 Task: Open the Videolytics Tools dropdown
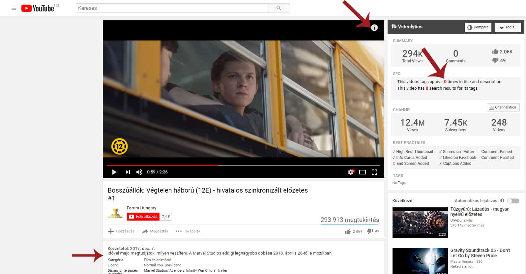508,27
